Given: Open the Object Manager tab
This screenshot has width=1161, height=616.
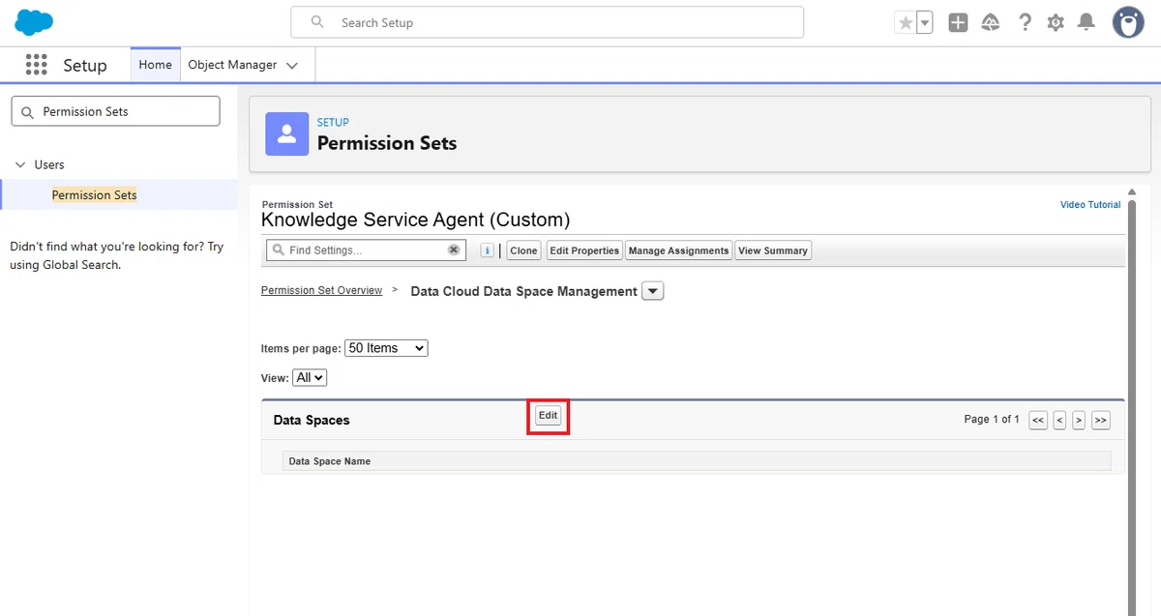Looking at the screenshot, I should tap(232, 65).
